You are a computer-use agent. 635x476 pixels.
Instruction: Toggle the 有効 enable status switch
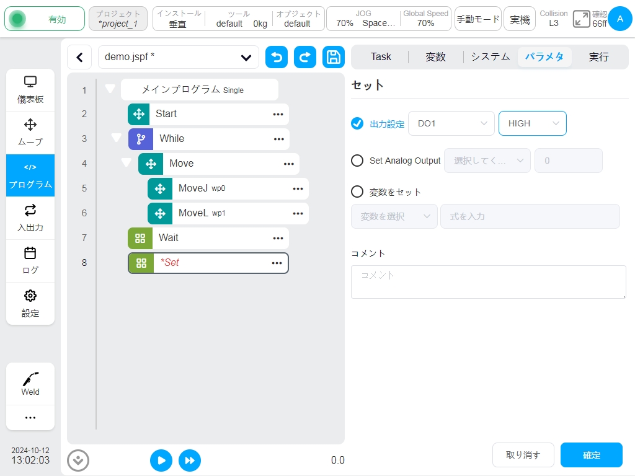(x=45, y=19)
